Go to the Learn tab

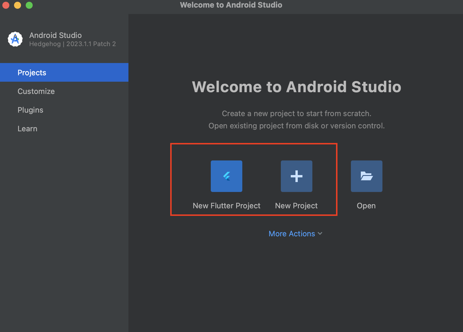pyautogui.click(x=64, y=129)
